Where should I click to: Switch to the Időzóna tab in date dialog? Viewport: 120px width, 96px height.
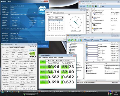point(55,13)
